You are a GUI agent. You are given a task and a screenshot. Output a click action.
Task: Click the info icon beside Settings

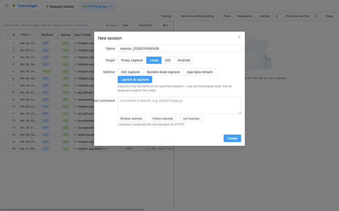coord(154,16)
